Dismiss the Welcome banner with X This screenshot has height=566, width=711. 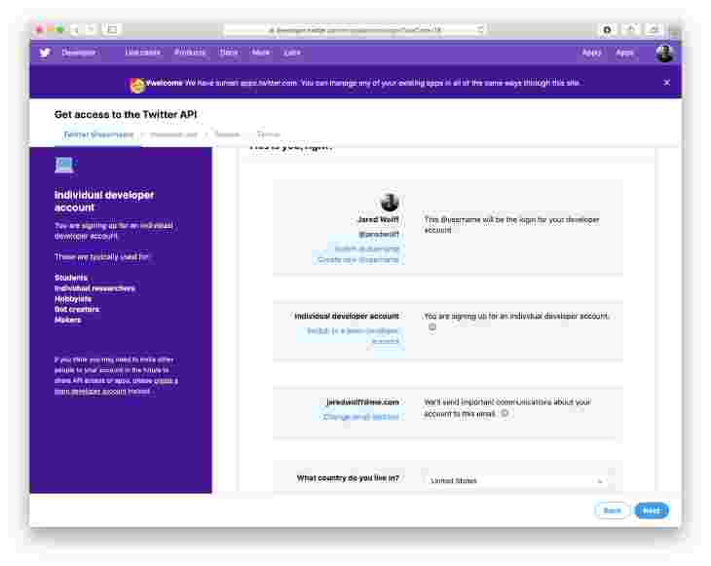click(666, 83)
